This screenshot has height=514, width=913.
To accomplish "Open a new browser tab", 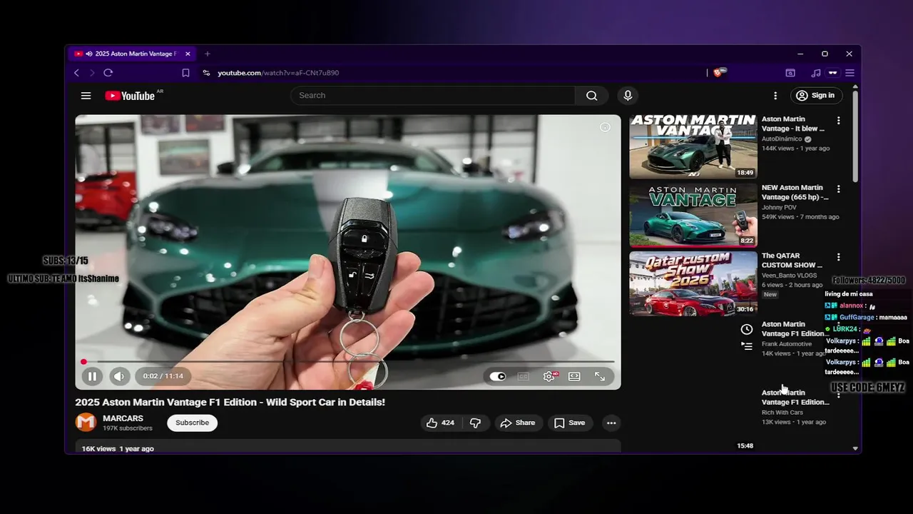I will (x=208, y=54).
